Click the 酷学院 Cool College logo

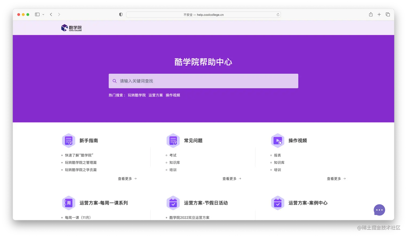[x=71, y=28]
